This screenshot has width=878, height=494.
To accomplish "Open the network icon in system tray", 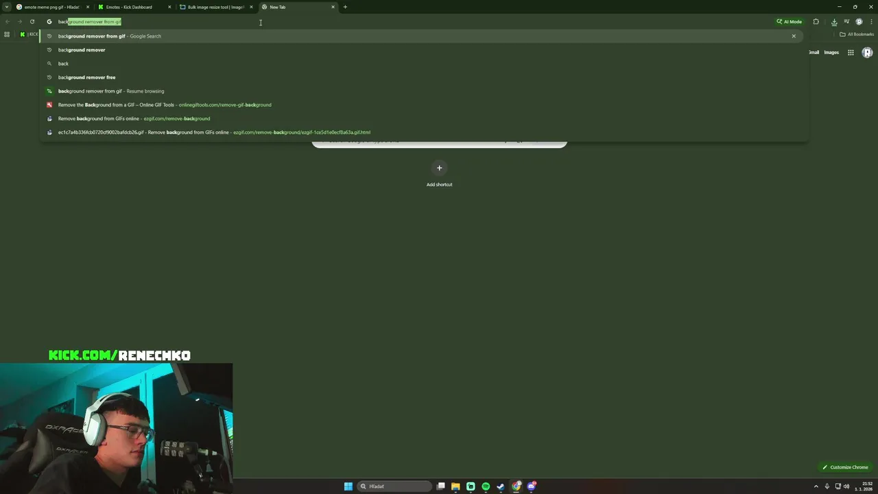I will (x=838, y=486).
